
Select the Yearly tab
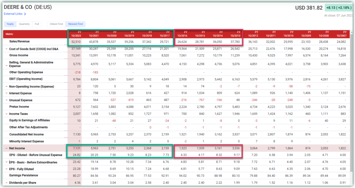(10, 24)
